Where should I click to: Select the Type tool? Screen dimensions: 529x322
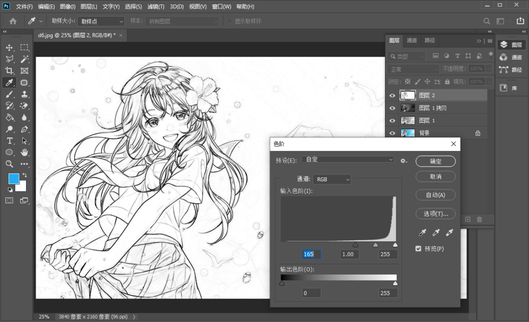point(9,141)
